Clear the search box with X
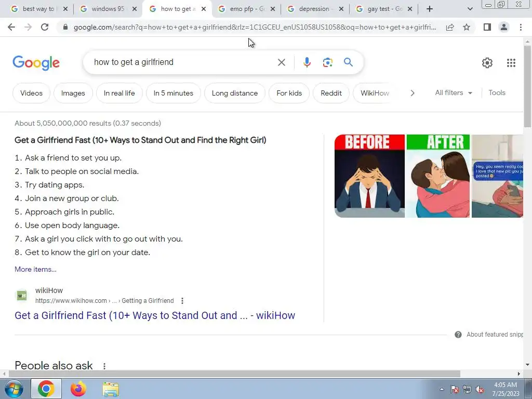The height and width of the screenshot is (399, 532). (x=281, y=62)
